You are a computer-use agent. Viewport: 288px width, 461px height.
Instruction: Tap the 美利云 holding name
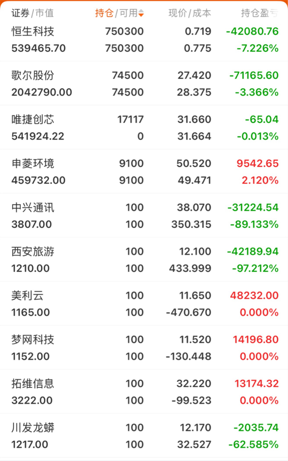click(x=28, y=295)
